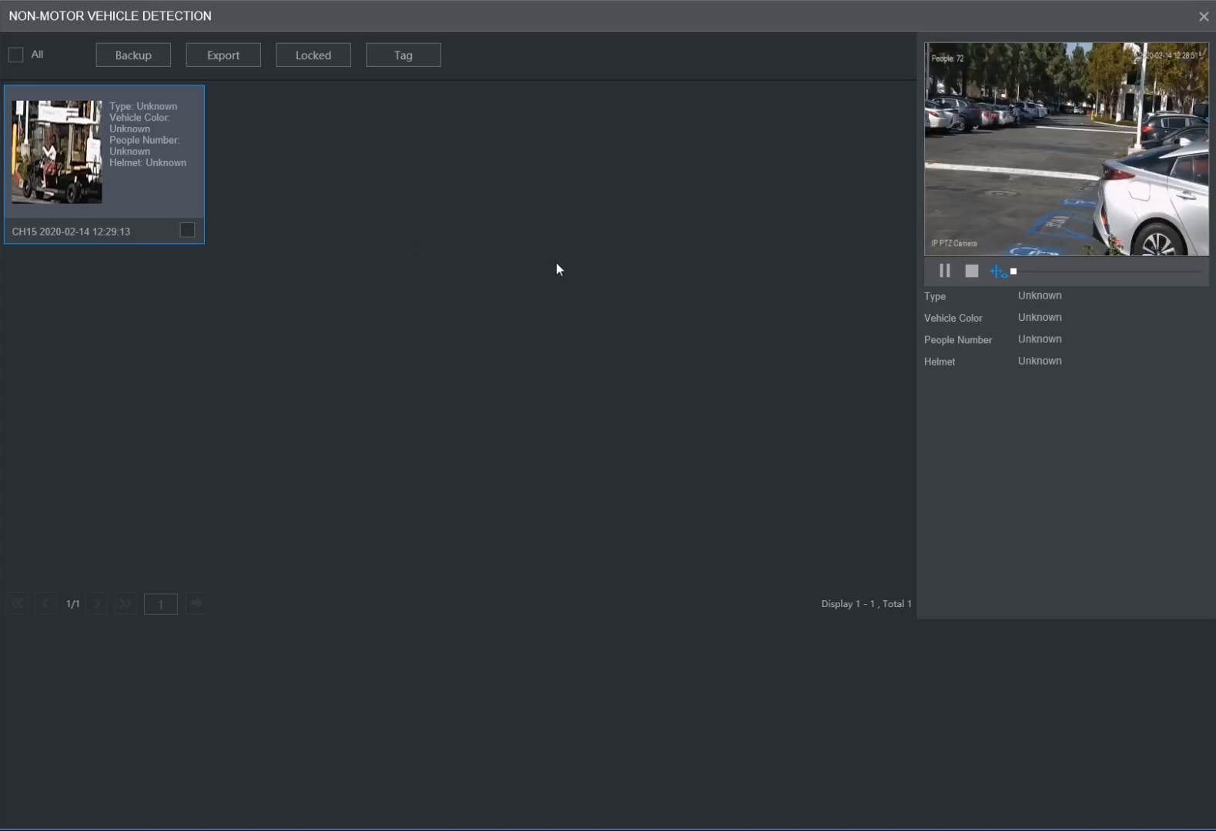Close the Non-Motor Vehicle Detection window

click(1203, 16)
